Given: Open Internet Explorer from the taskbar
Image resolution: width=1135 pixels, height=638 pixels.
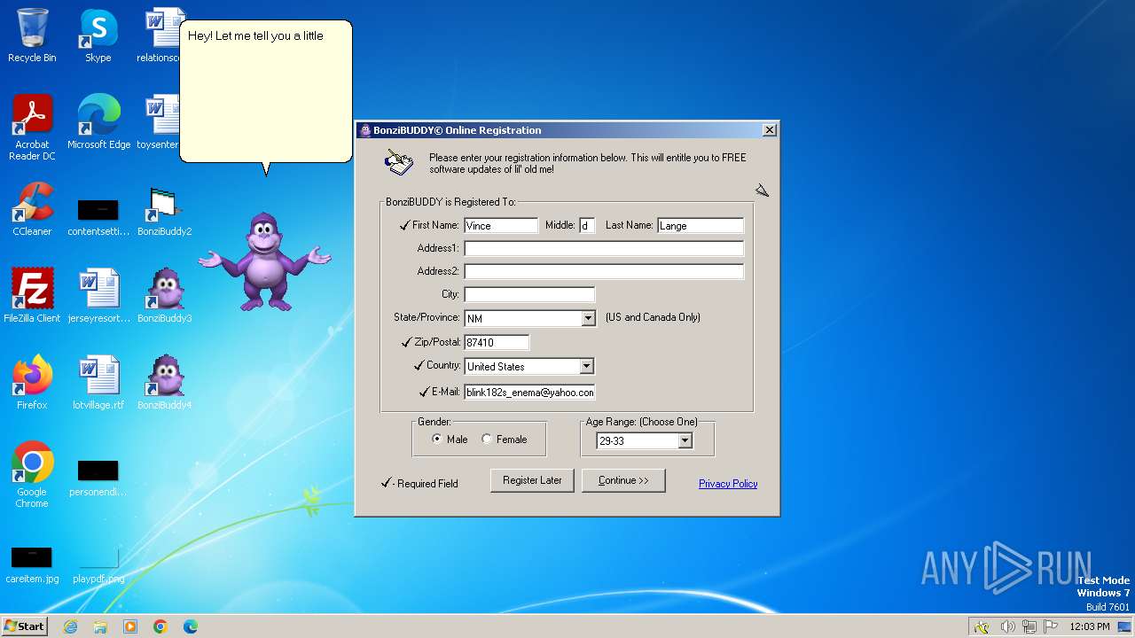Looking at the screenshot, I should click(x=70, y=626).
